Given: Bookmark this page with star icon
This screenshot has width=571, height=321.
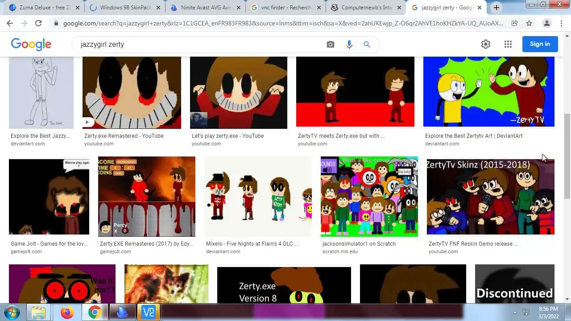Looking at the screenshot, I should point(529,24).
